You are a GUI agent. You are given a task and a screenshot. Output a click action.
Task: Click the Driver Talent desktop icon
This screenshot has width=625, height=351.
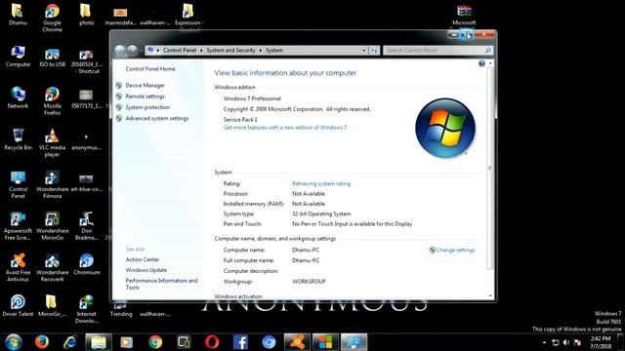point(18,305)
